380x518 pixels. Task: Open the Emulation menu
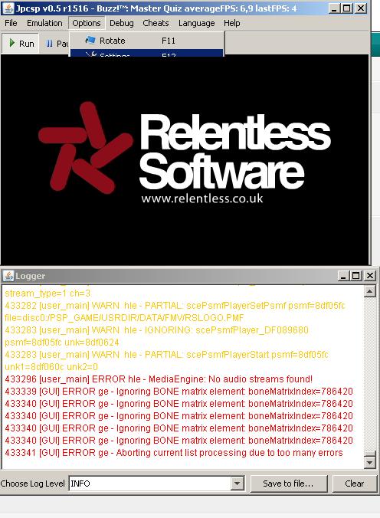pos(44,23)
